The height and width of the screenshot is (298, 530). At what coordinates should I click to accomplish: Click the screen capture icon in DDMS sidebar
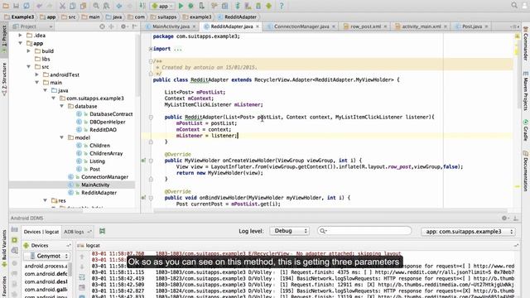pos(15,230)
